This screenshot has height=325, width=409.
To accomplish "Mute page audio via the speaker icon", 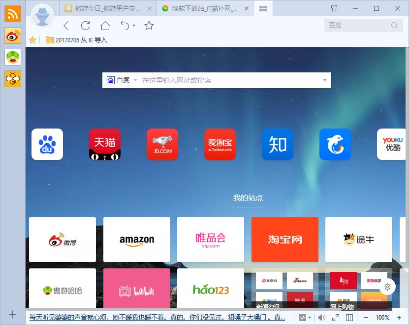I will click(x=322, y=317).
